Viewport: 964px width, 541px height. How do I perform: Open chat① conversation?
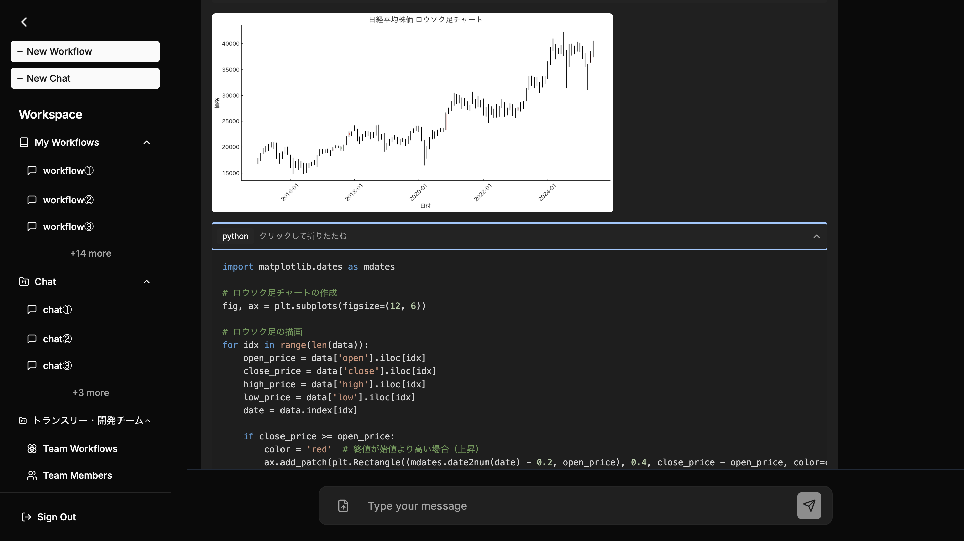pos(57,310)
